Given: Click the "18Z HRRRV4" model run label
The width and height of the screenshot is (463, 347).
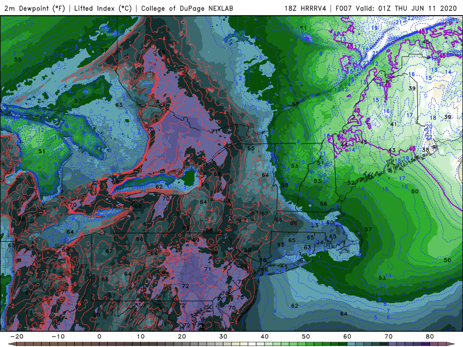Looking at the screenshot, I should pos(306,8).
